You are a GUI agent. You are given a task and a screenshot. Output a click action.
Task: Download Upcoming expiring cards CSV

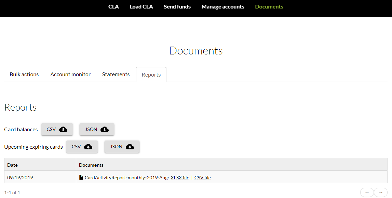(82, 147)
